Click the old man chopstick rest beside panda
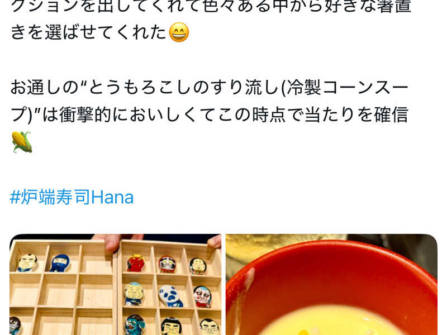The width and height of the screenshot is (447, 335). pos(134,294)
